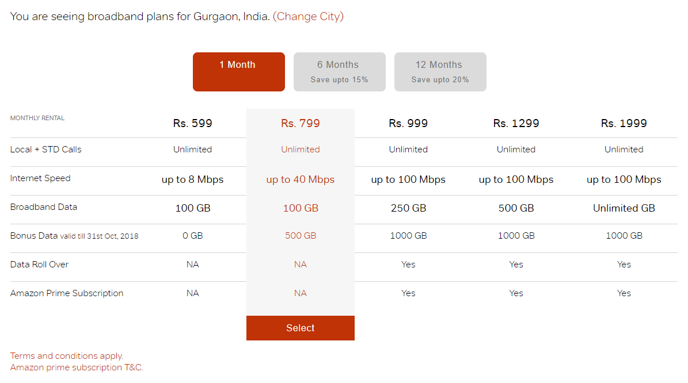Click the Rs. 799 plan price heading
Image resolution: width=688 pixels, height=383 pixels.
click(x=300, y=123)
